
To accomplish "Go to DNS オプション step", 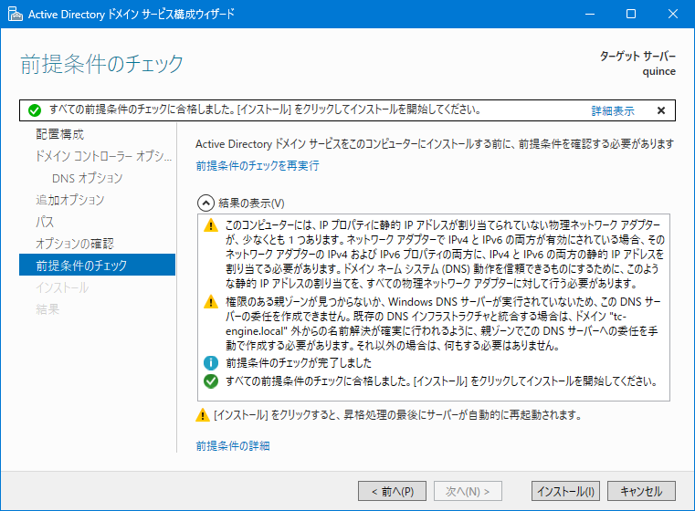I will point(88,178).
